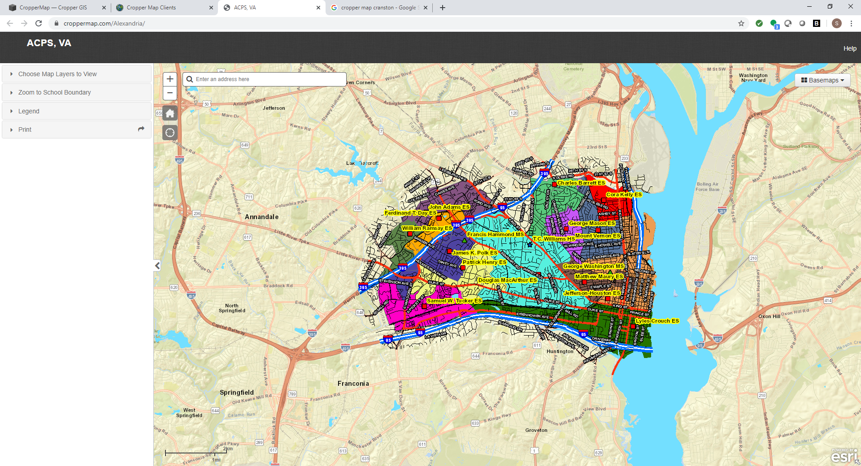Click the Esri logo
861x466 pixels.
[x=844, y=456]
